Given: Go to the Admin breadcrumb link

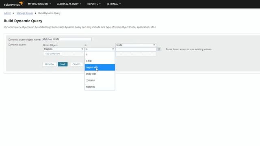Looking at the screenshot, I should [x=7, y=13].
